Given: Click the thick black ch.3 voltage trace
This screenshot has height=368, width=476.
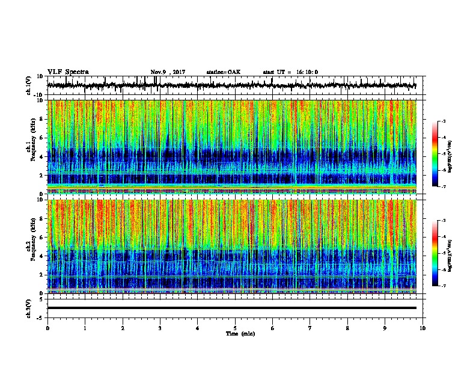Looking at the screenshot, I should tap(231, 308).
